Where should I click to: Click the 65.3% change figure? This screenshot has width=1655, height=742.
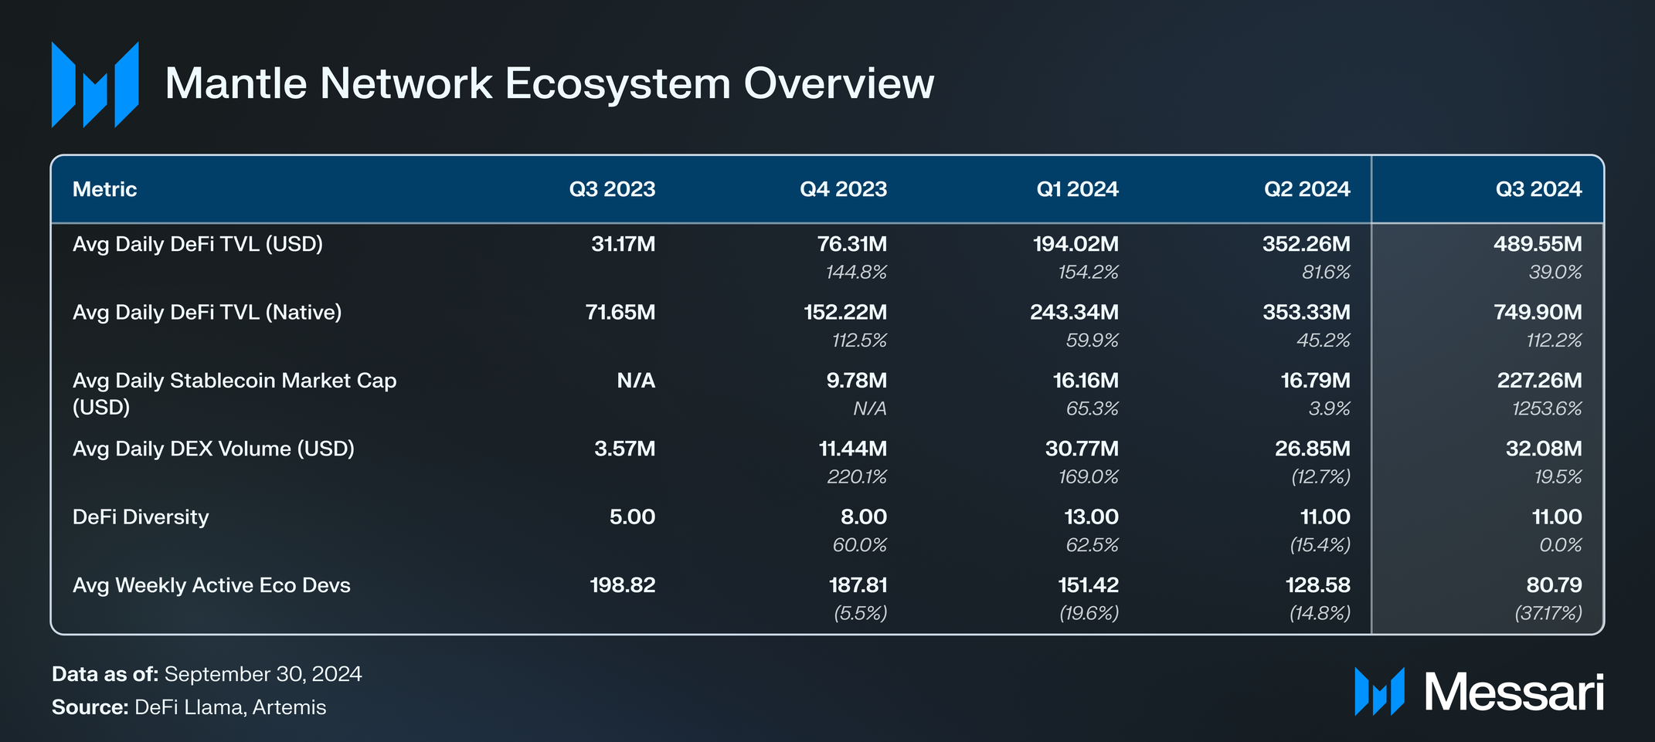[x=1092, y=408]
